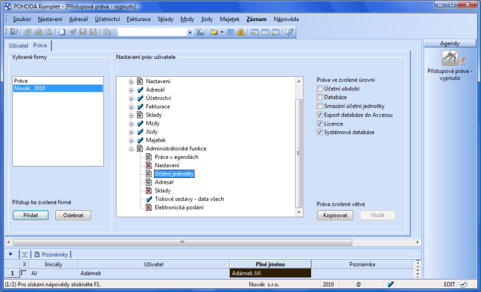Click the X-marked icon beside Elektronická podání
This screenshot has height=292, width=481.
pos(149,207)
